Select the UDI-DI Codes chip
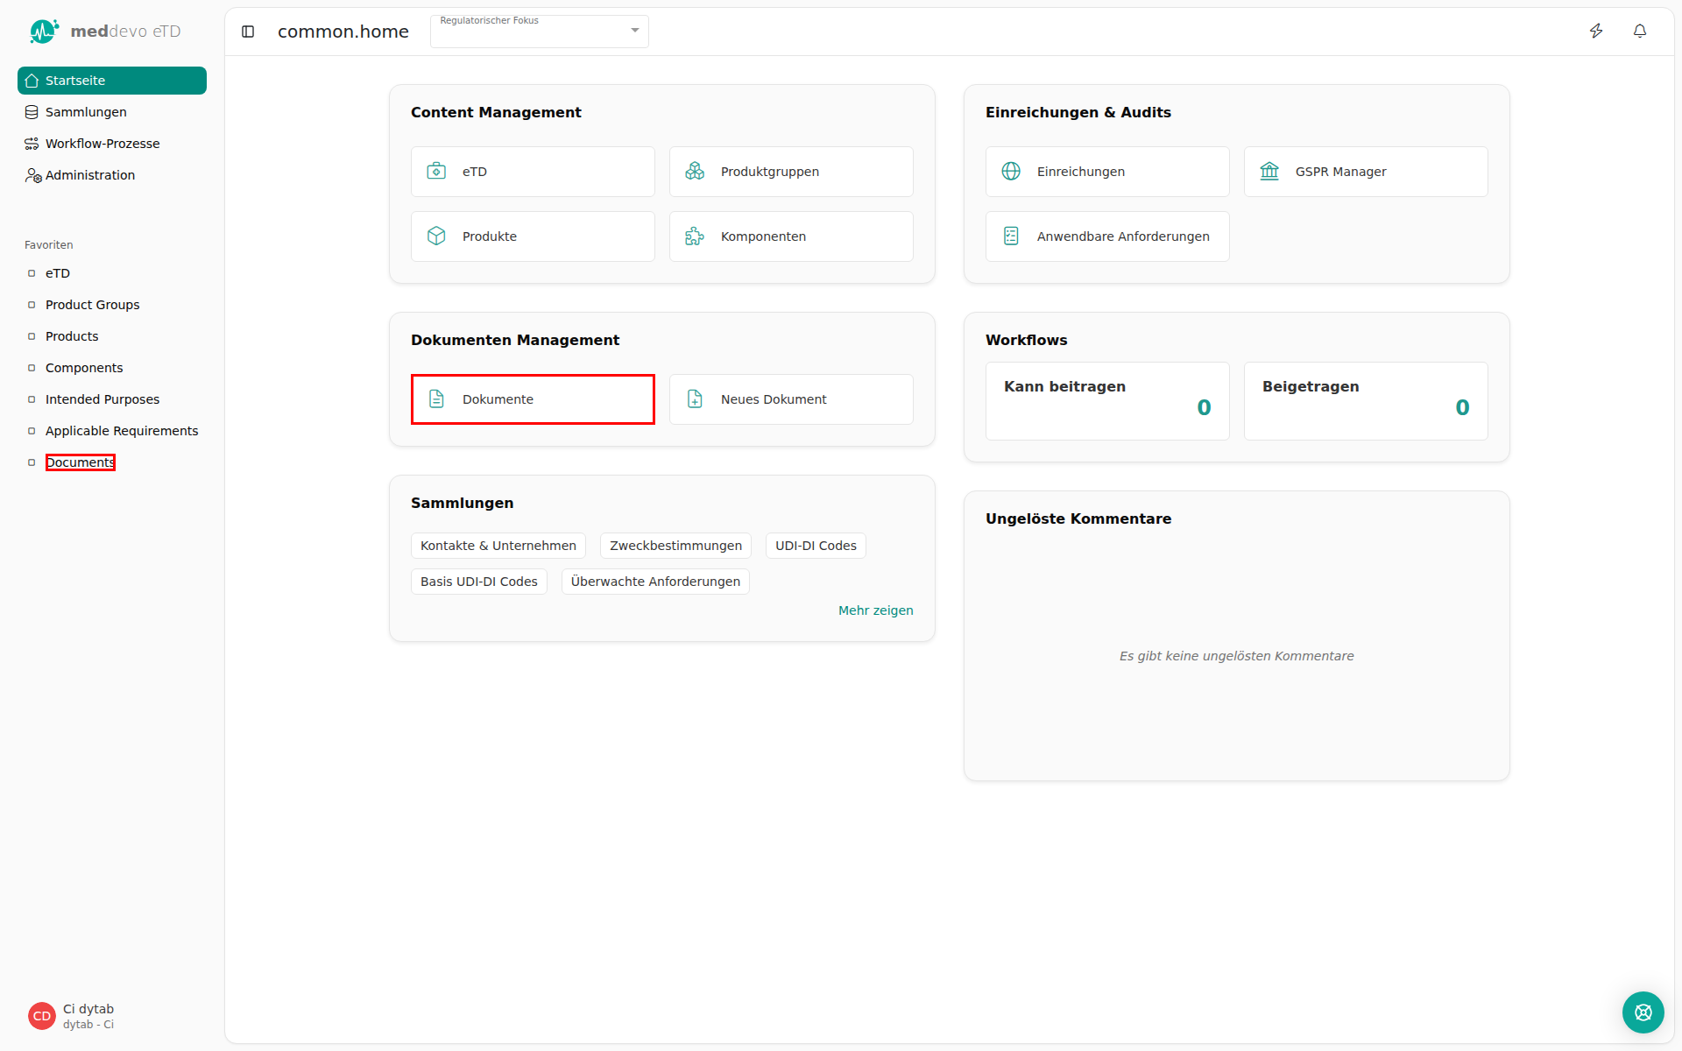 (x=816, y=546)
